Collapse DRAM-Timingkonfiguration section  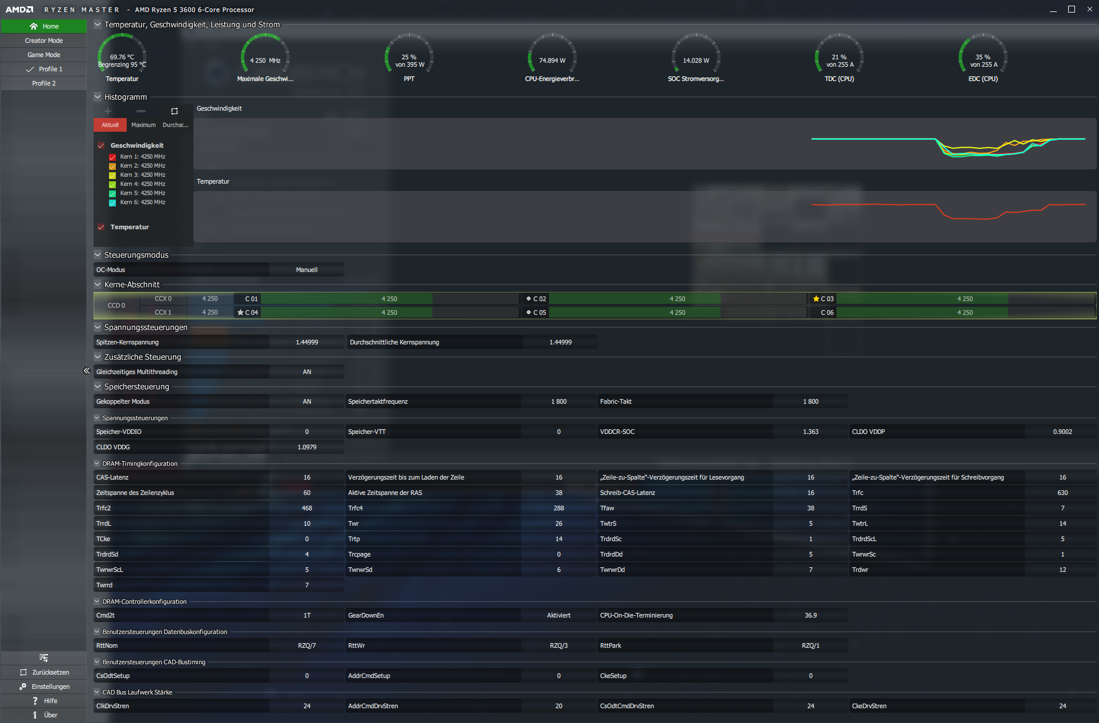(x=97, y=464)
